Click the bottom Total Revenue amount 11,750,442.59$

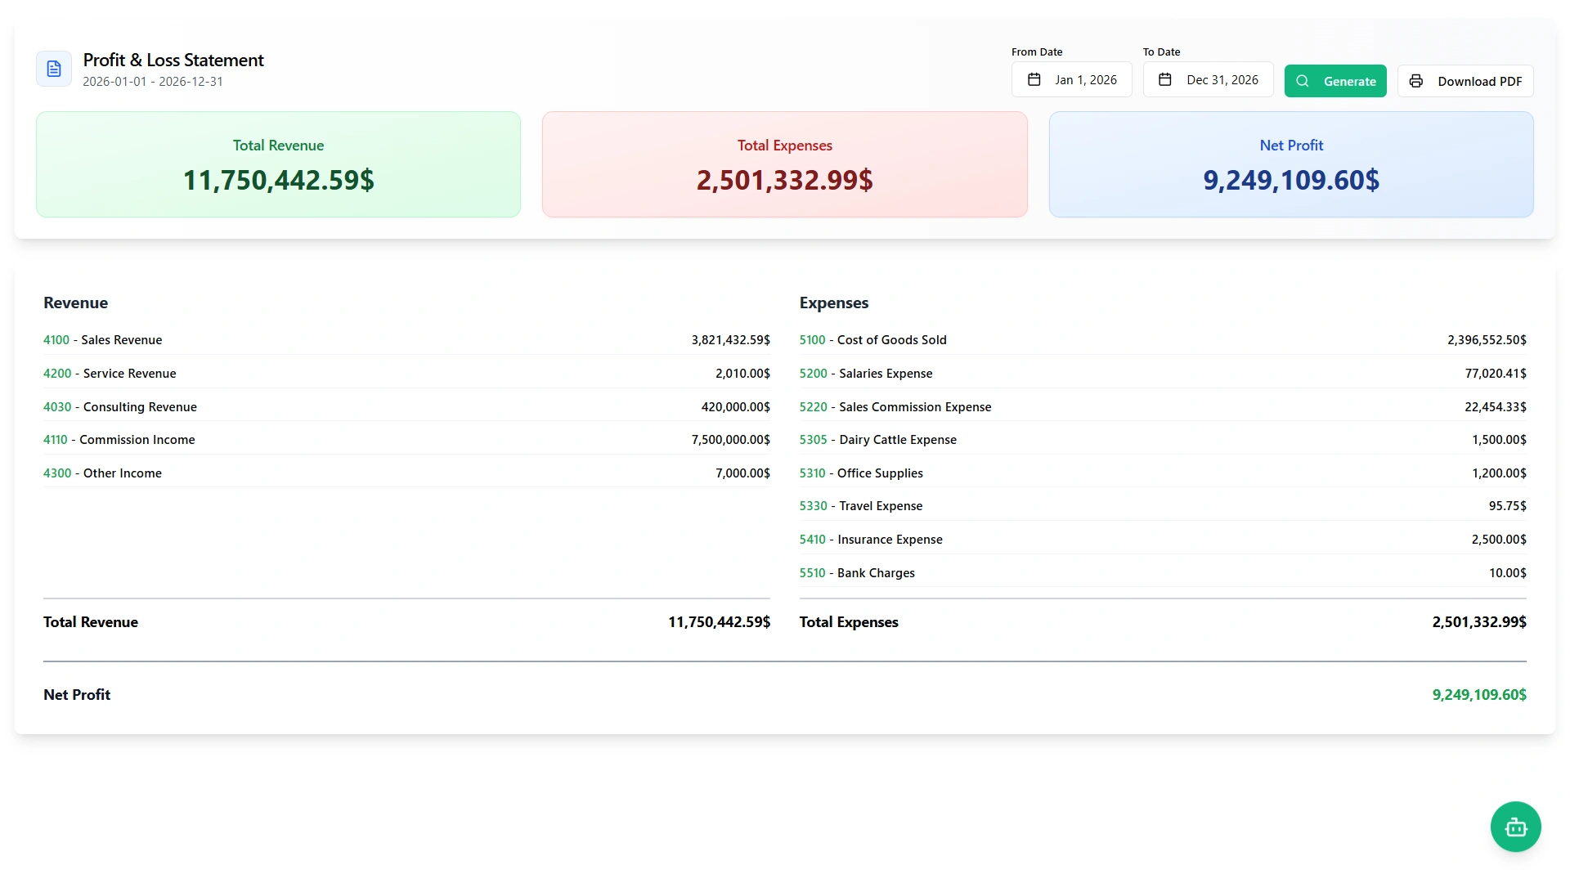(719, 622)
